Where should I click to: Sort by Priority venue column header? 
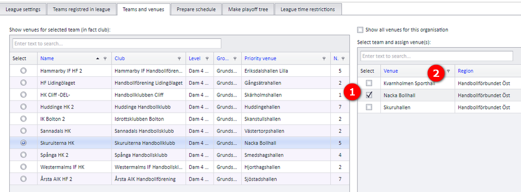[260, 59]
